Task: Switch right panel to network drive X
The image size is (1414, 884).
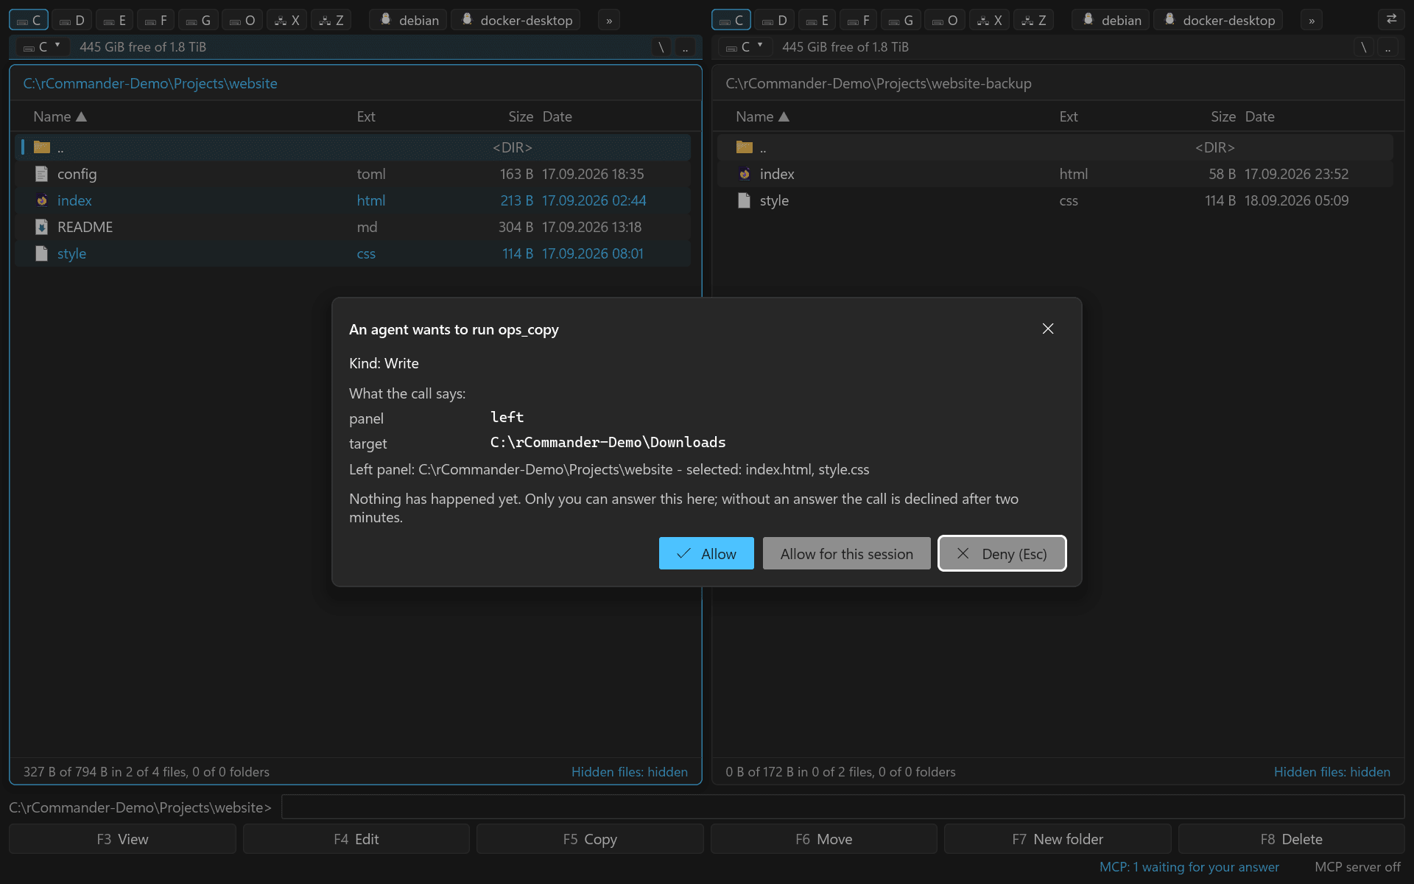Action: point(990,21)
